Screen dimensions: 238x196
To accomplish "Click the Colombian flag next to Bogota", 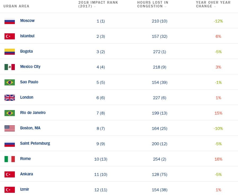I will [10, 52].
